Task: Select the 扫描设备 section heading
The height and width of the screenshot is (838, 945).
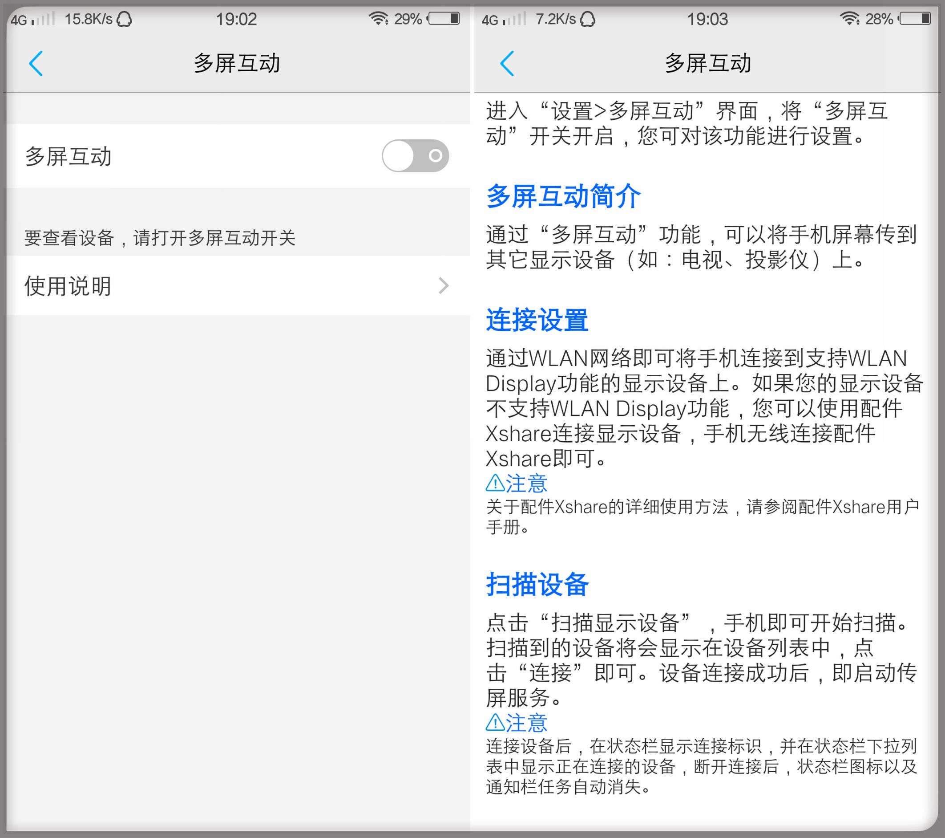Action: tap(537, 586)
